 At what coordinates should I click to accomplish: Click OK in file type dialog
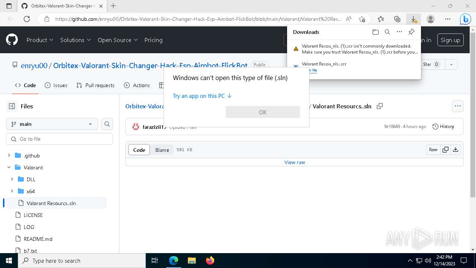point(263,112)
